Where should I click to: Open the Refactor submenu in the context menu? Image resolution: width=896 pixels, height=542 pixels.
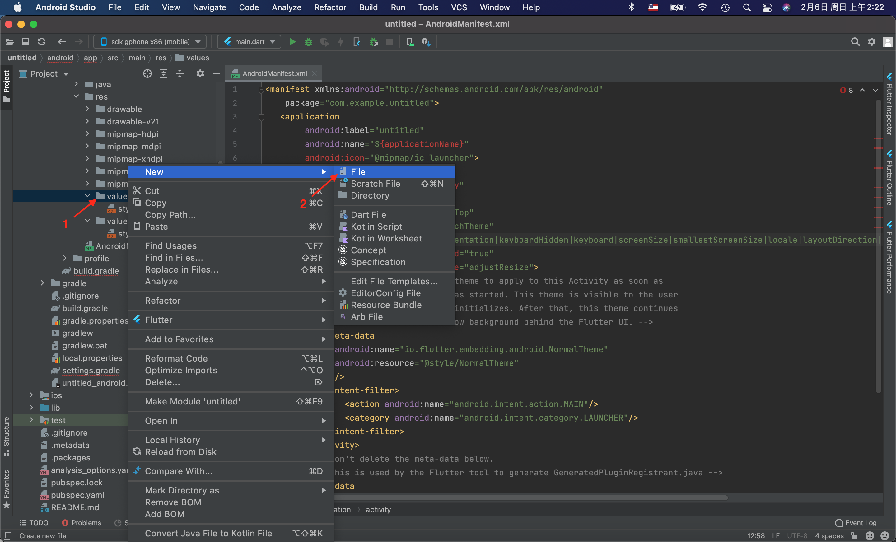pyautogui.click(x=231, y=301)
